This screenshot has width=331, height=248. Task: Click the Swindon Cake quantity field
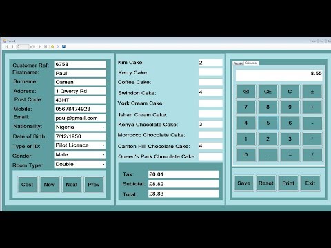pos(210,92)
